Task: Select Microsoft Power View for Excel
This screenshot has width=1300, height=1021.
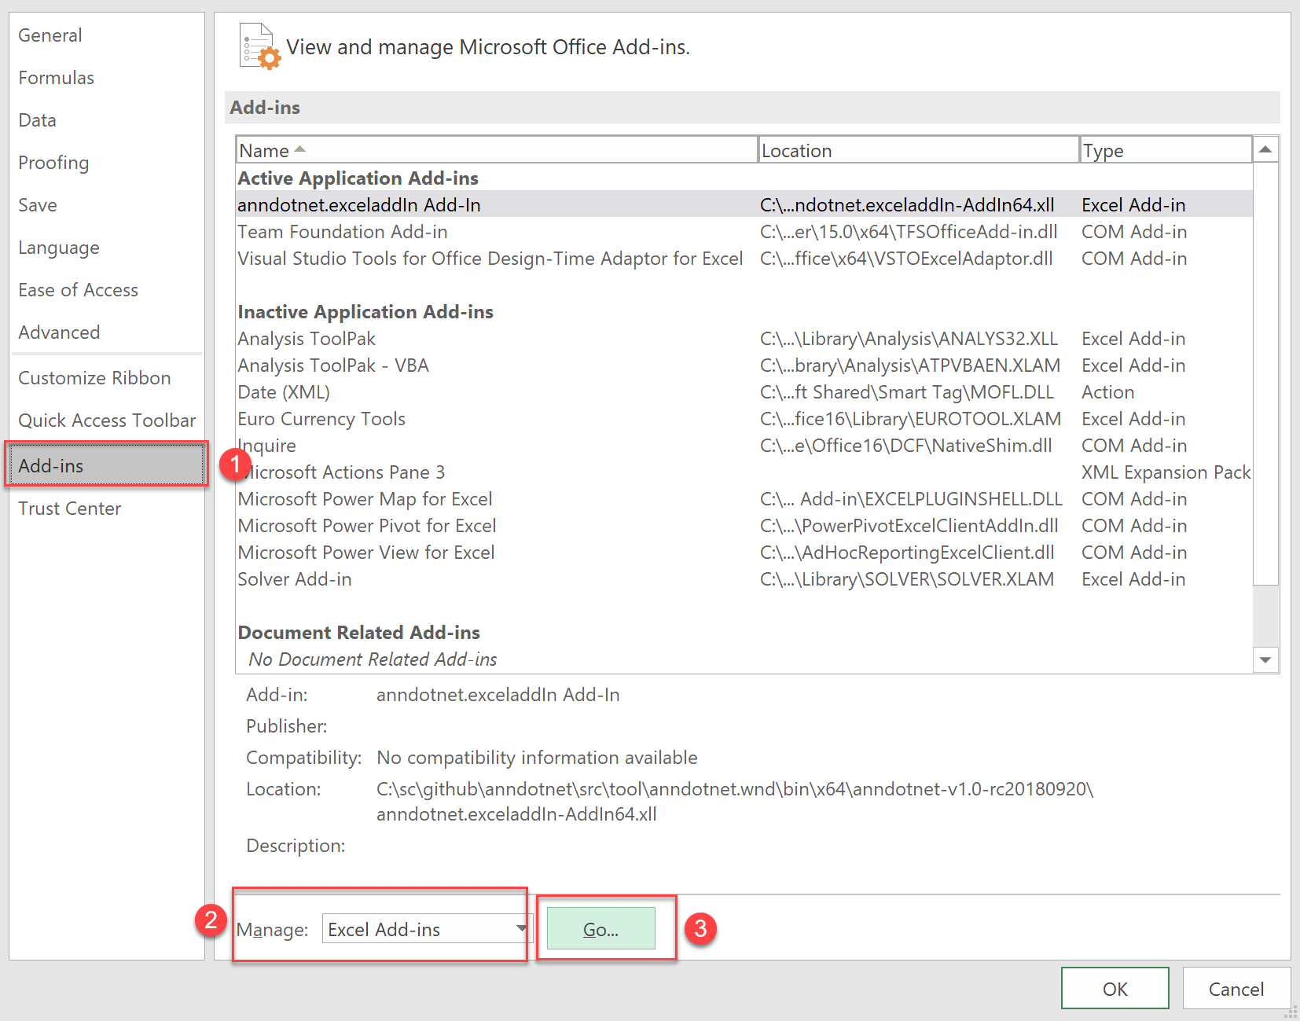Action: [x=744, y=553]
